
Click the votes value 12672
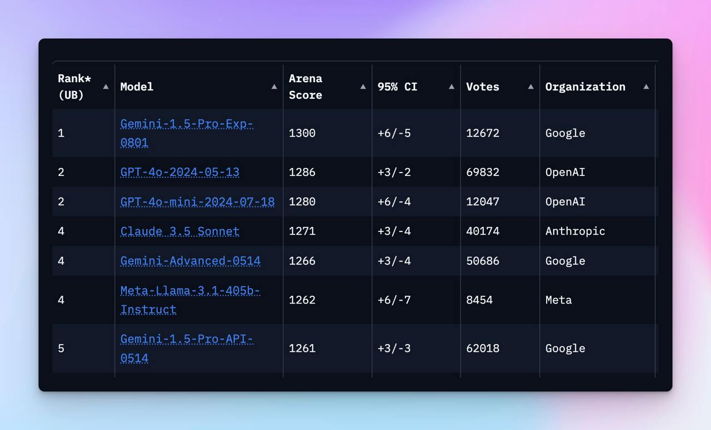[483, 133]
